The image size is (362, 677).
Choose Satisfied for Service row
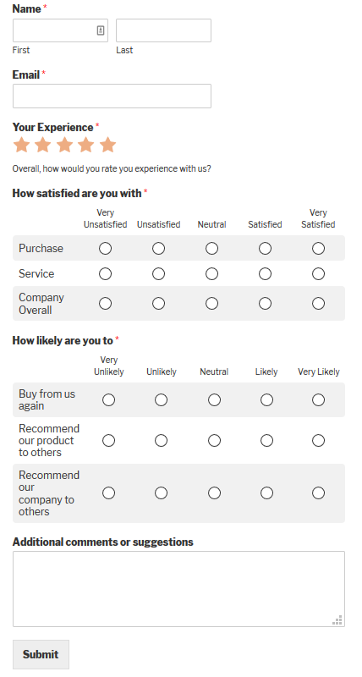point(265,273)
